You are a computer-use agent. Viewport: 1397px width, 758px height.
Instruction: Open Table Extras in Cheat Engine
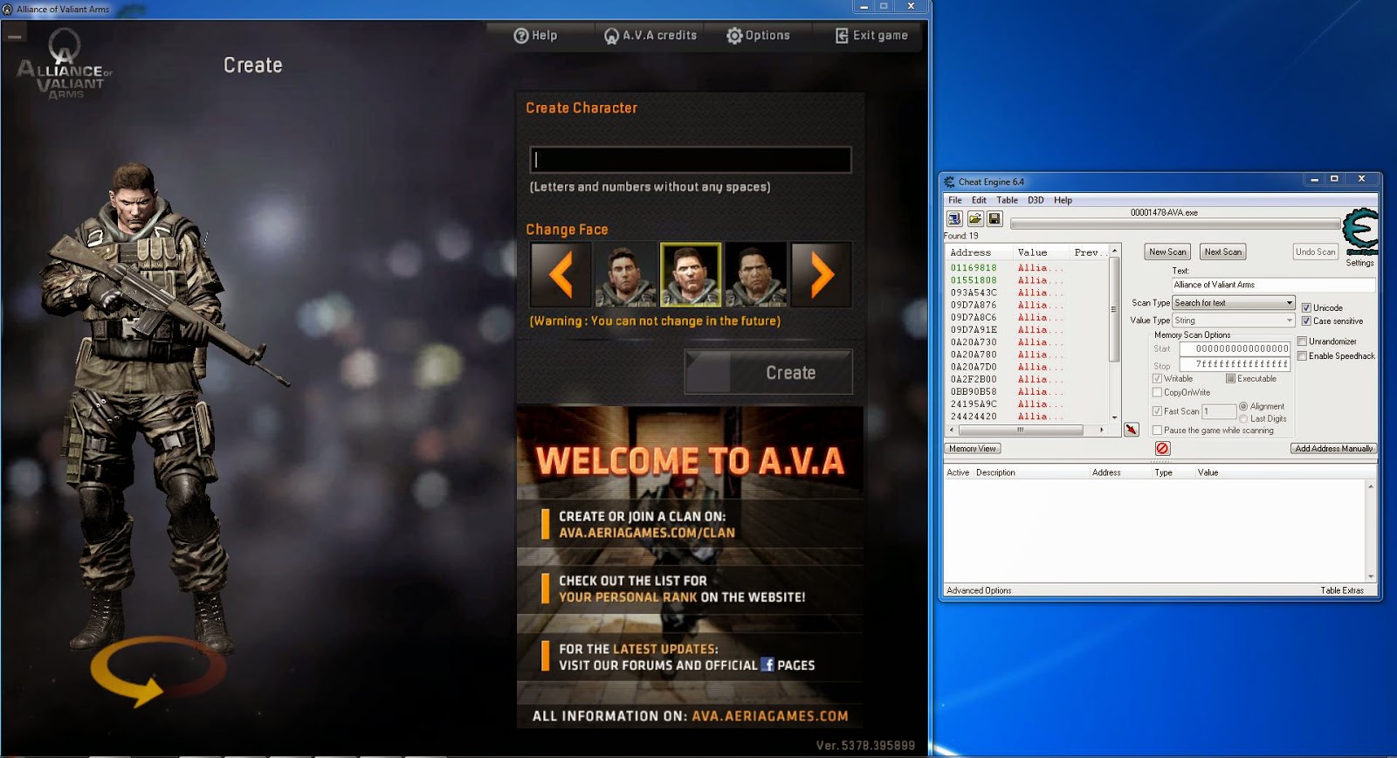coord(1342,590)
